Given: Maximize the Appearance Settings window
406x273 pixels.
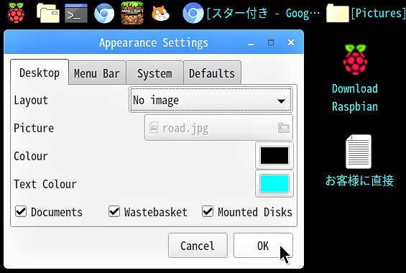Looking at the screenshot, I should tap(271, 42).
